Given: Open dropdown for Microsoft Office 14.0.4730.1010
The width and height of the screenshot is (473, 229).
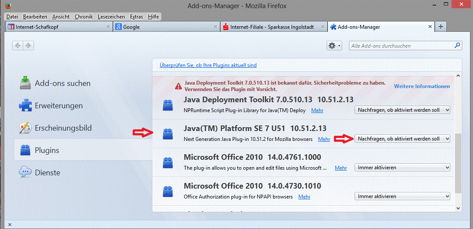Looking at the screenshot, I should pos(403,196).
